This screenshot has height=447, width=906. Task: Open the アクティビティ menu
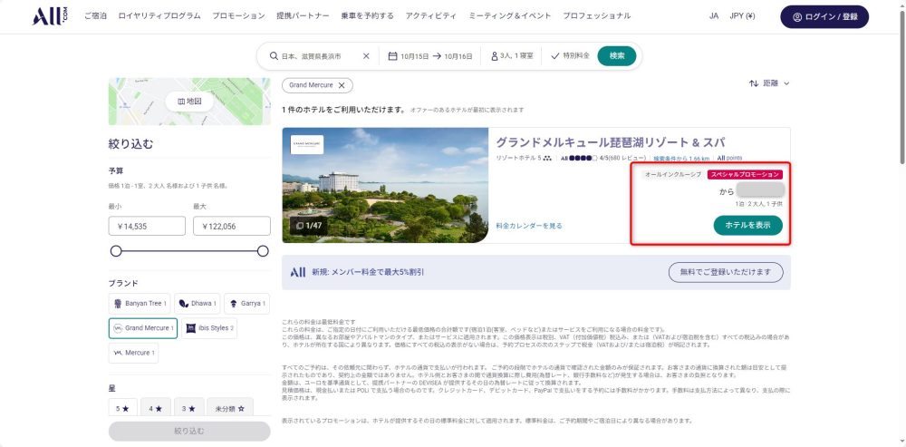[431, 16]
